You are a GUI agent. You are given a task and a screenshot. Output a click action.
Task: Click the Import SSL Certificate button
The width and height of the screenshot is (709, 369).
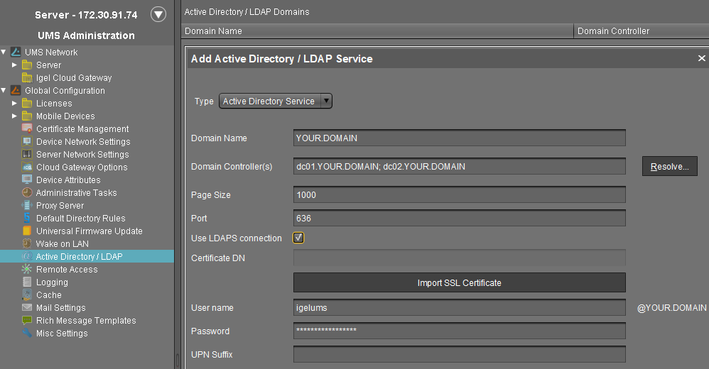459,282
